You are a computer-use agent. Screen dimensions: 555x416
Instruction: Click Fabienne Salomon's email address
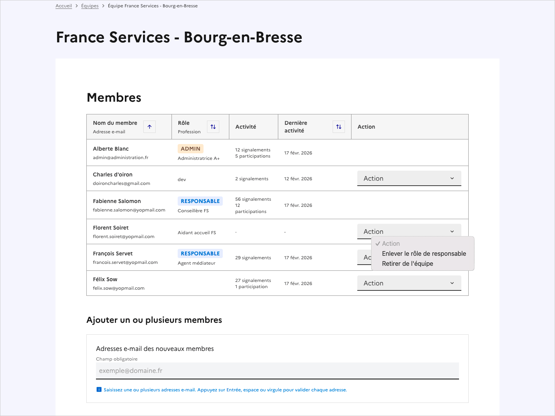pos(129,210)
